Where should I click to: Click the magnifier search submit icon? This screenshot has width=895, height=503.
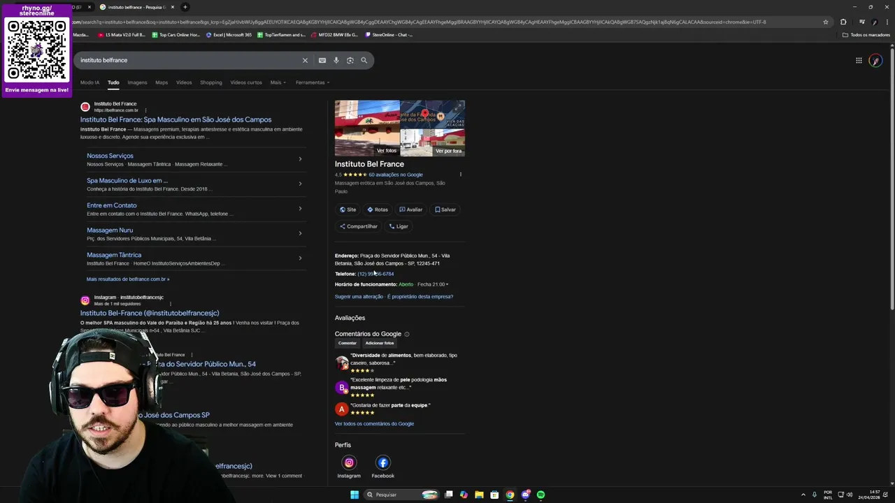364,60
